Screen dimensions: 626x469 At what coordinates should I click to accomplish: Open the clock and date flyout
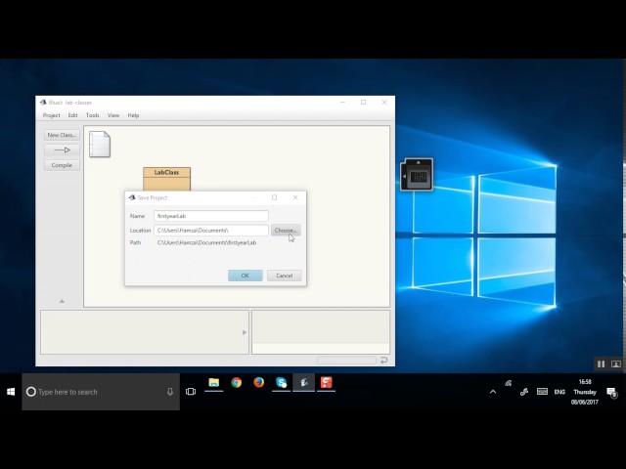coord(585,392)
